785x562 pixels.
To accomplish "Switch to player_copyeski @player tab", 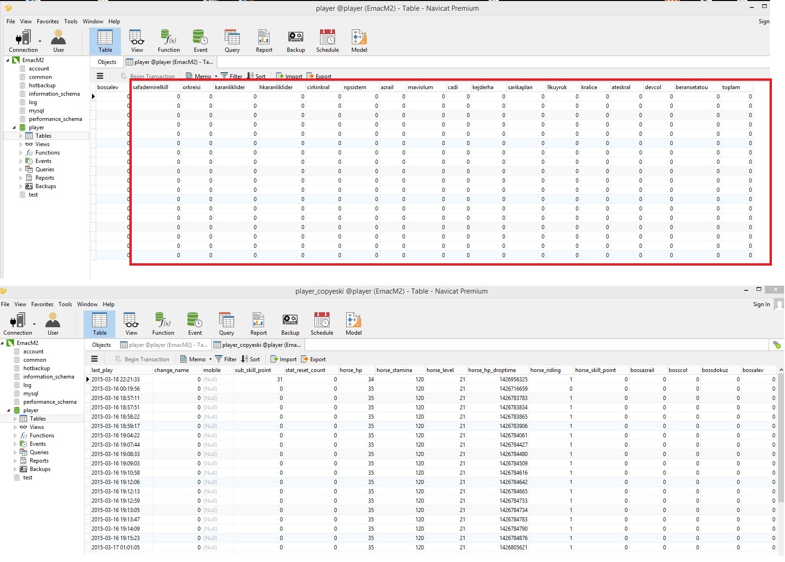I will pyautogui.click(x=257, y=345).
